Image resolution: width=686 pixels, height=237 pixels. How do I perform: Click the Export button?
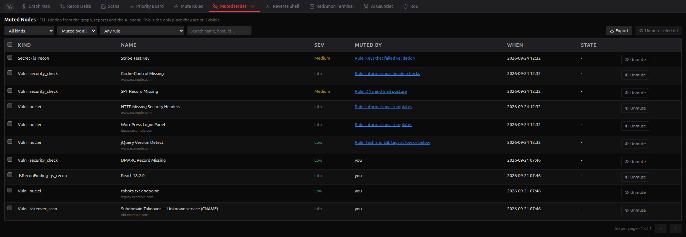point(619,31)
